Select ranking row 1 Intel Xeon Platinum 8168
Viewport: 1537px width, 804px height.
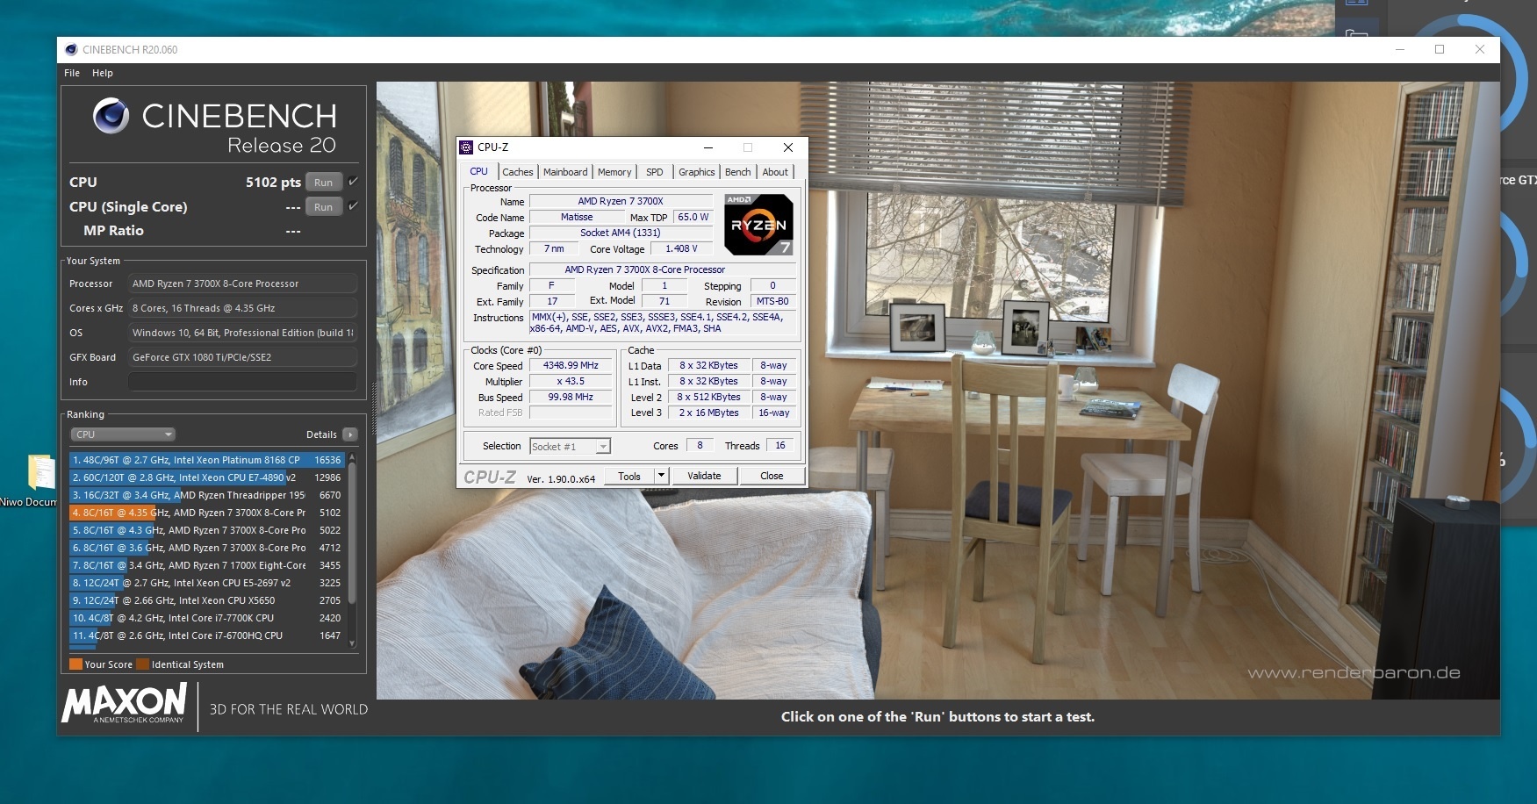point(207,460)
